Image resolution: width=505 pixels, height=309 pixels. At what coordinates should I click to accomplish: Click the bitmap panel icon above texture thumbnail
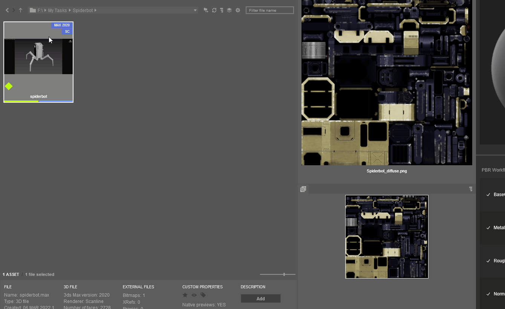click(x=303, y=189)
